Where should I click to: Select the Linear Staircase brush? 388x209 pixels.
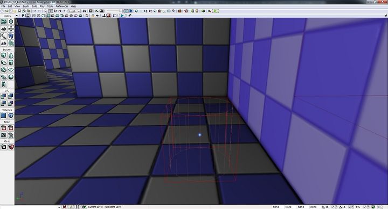coord(3,70)
